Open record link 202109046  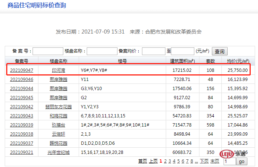[x=22, y=79]
